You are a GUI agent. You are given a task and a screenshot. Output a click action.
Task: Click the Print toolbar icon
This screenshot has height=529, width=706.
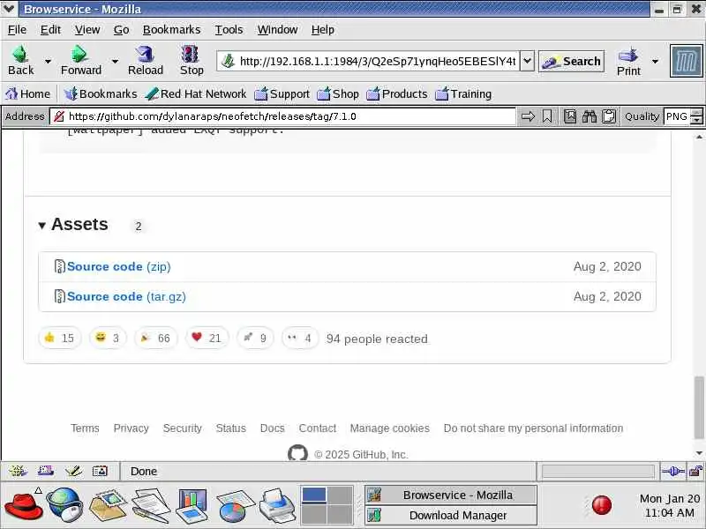click(628, 55)
